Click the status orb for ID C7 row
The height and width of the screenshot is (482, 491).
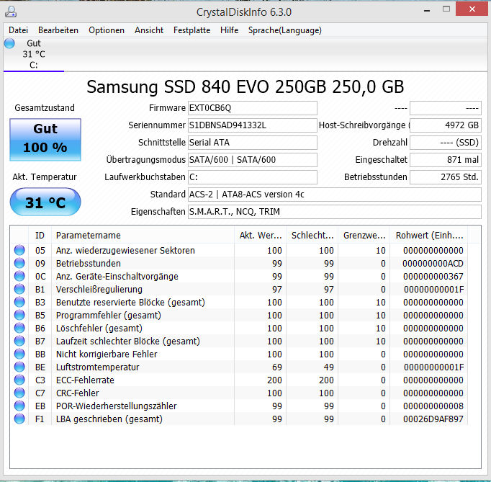[19, 393]
